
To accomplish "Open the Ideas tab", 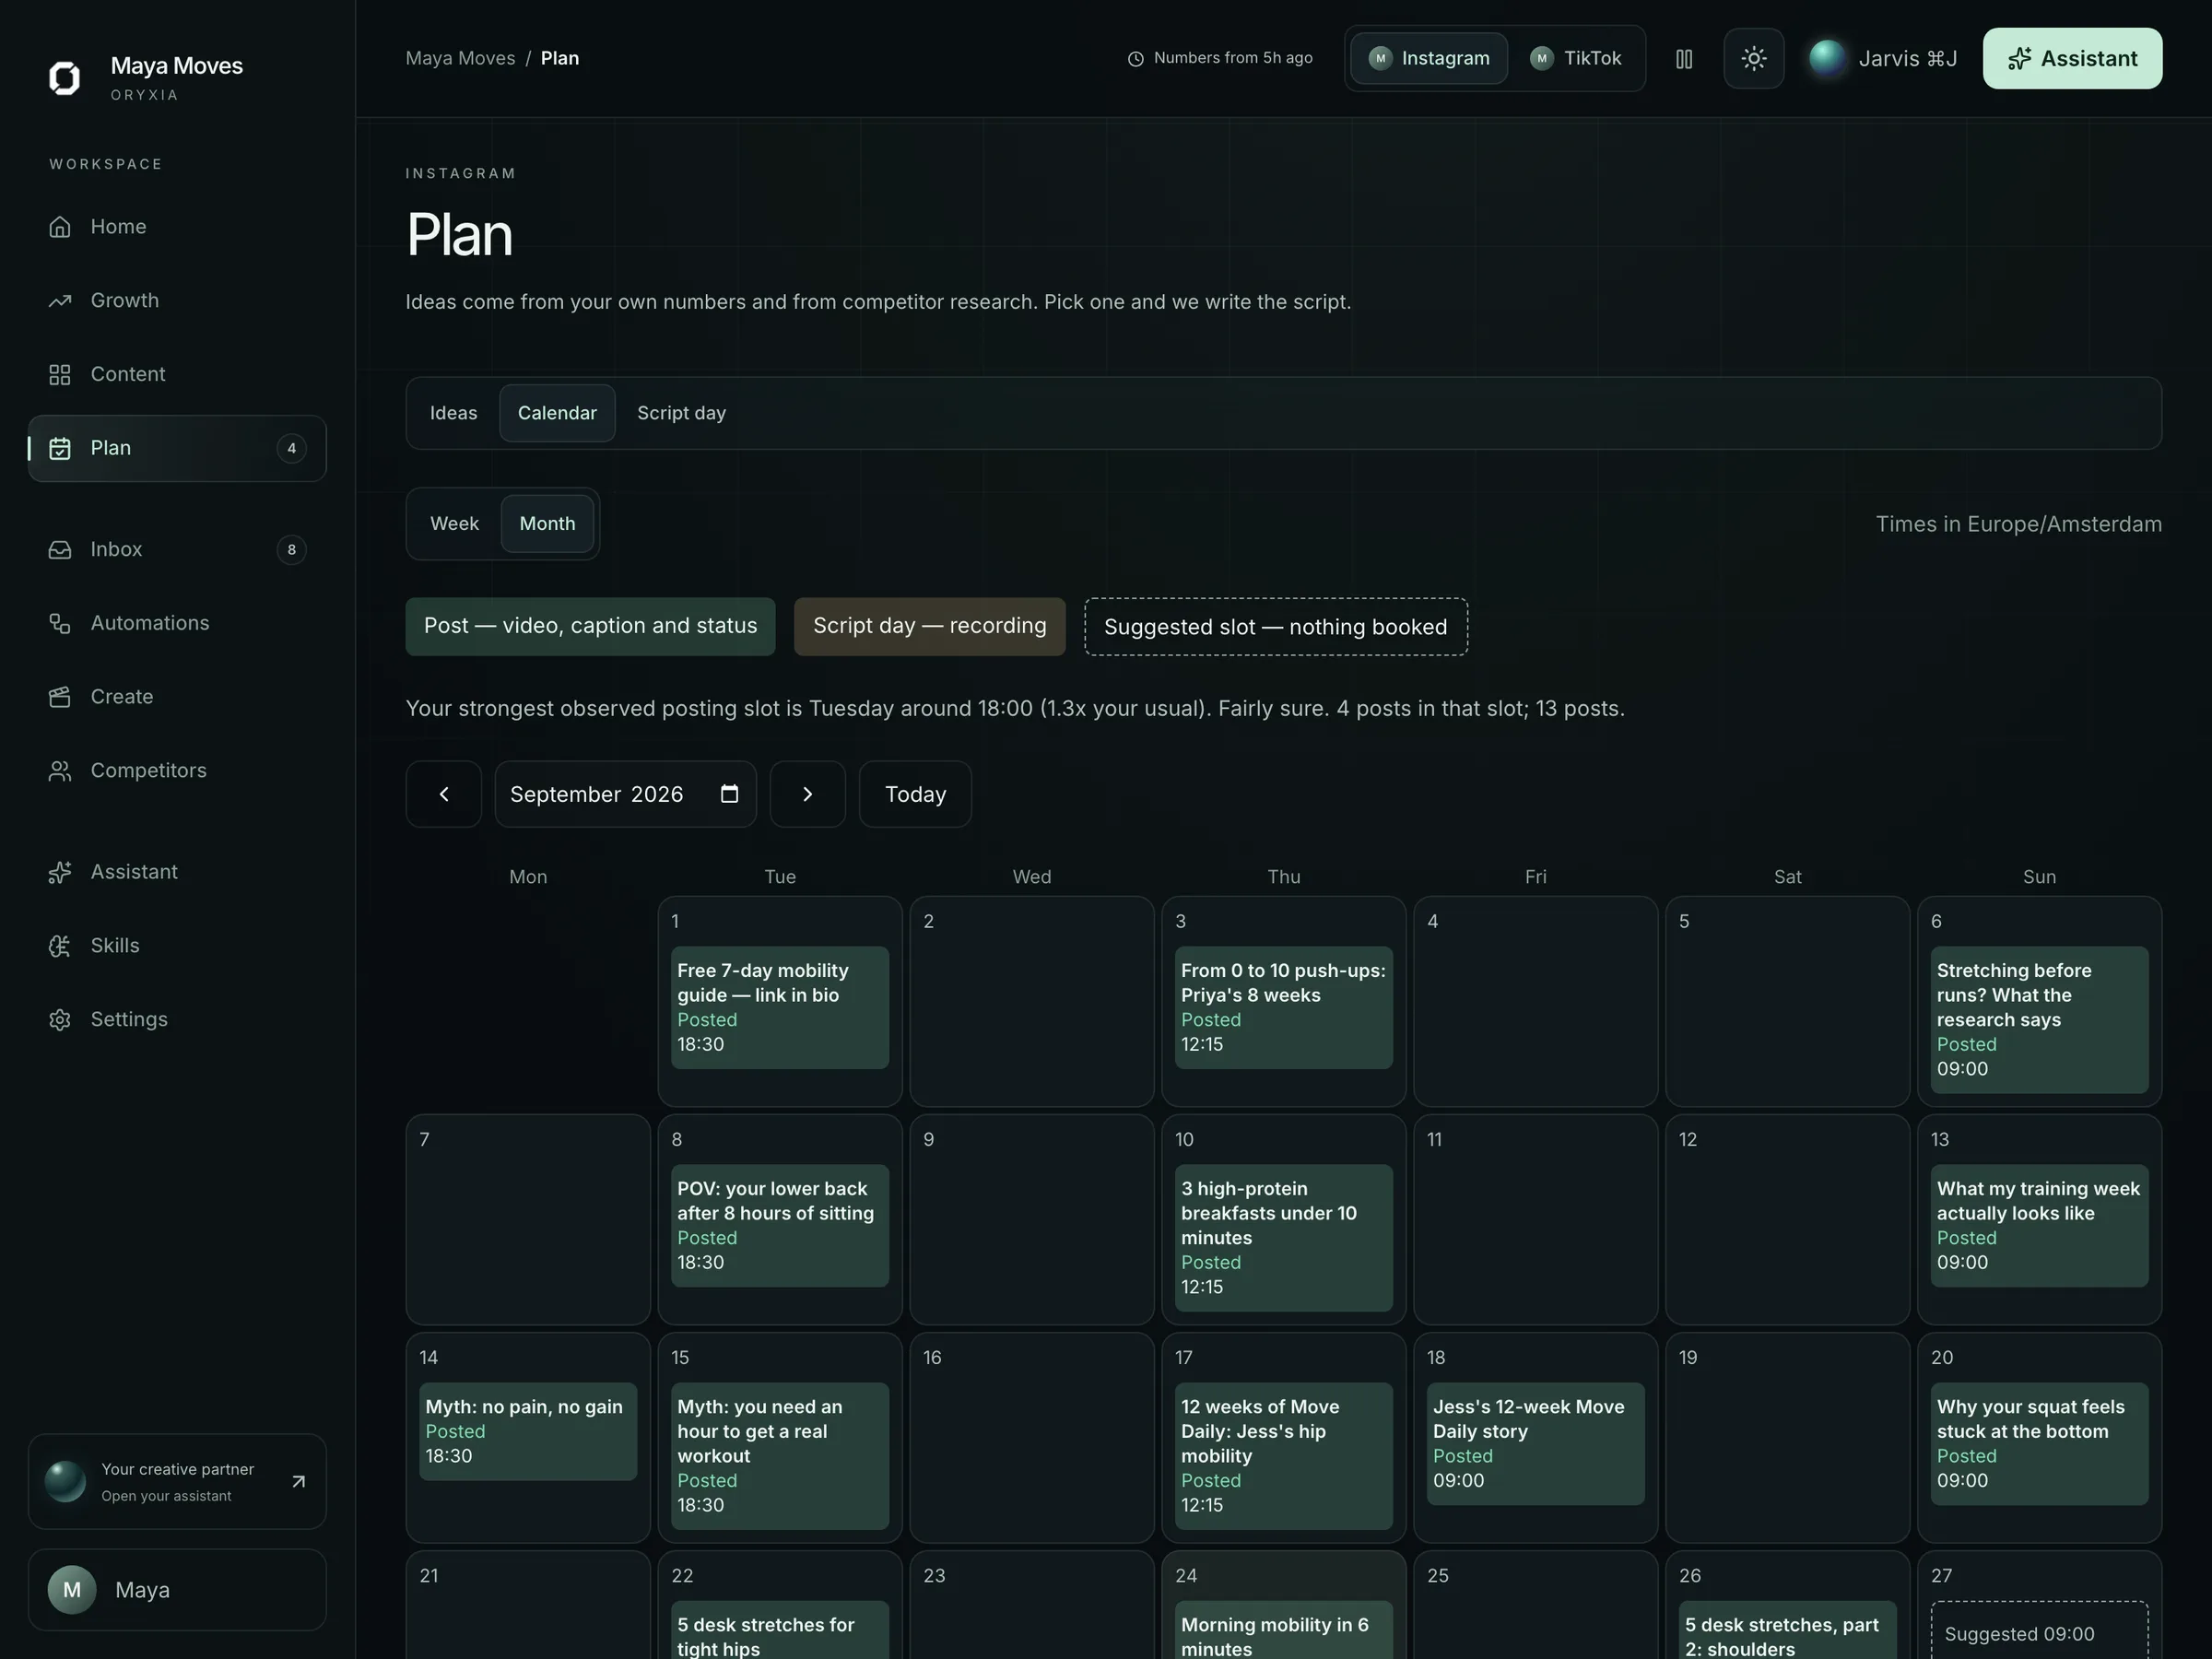I will [x=454, y=413].
